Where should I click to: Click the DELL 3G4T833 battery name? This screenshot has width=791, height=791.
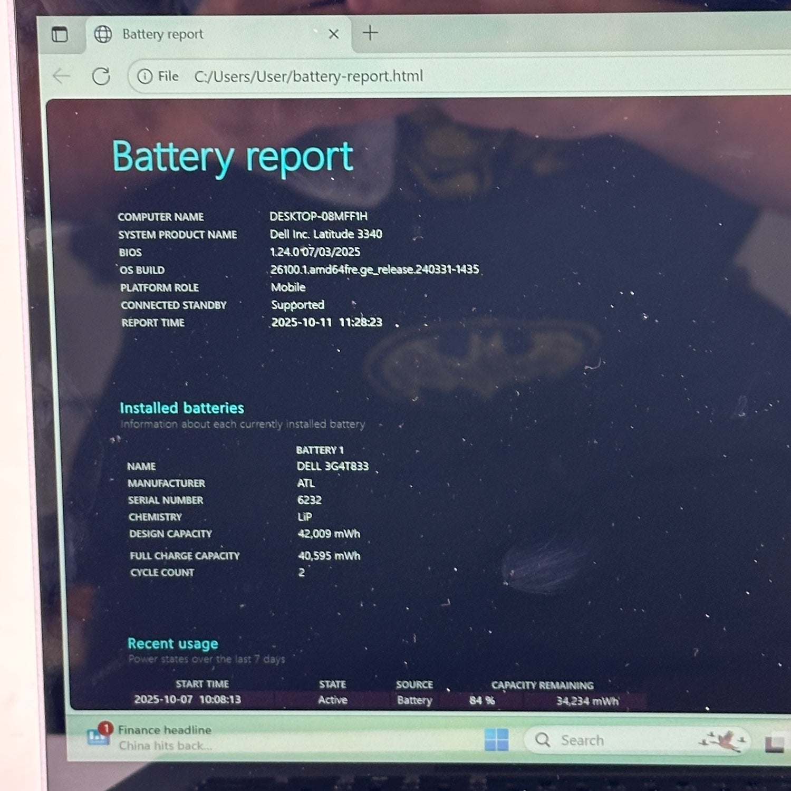point(332,466)
